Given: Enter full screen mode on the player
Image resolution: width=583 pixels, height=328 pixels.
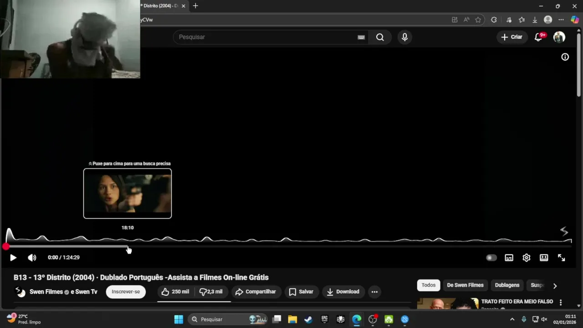Looking at the screenshot, I should (561, 257).
